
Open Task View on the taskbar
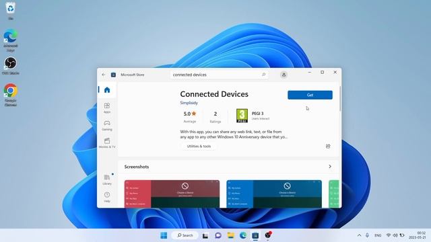coord(205,235)
